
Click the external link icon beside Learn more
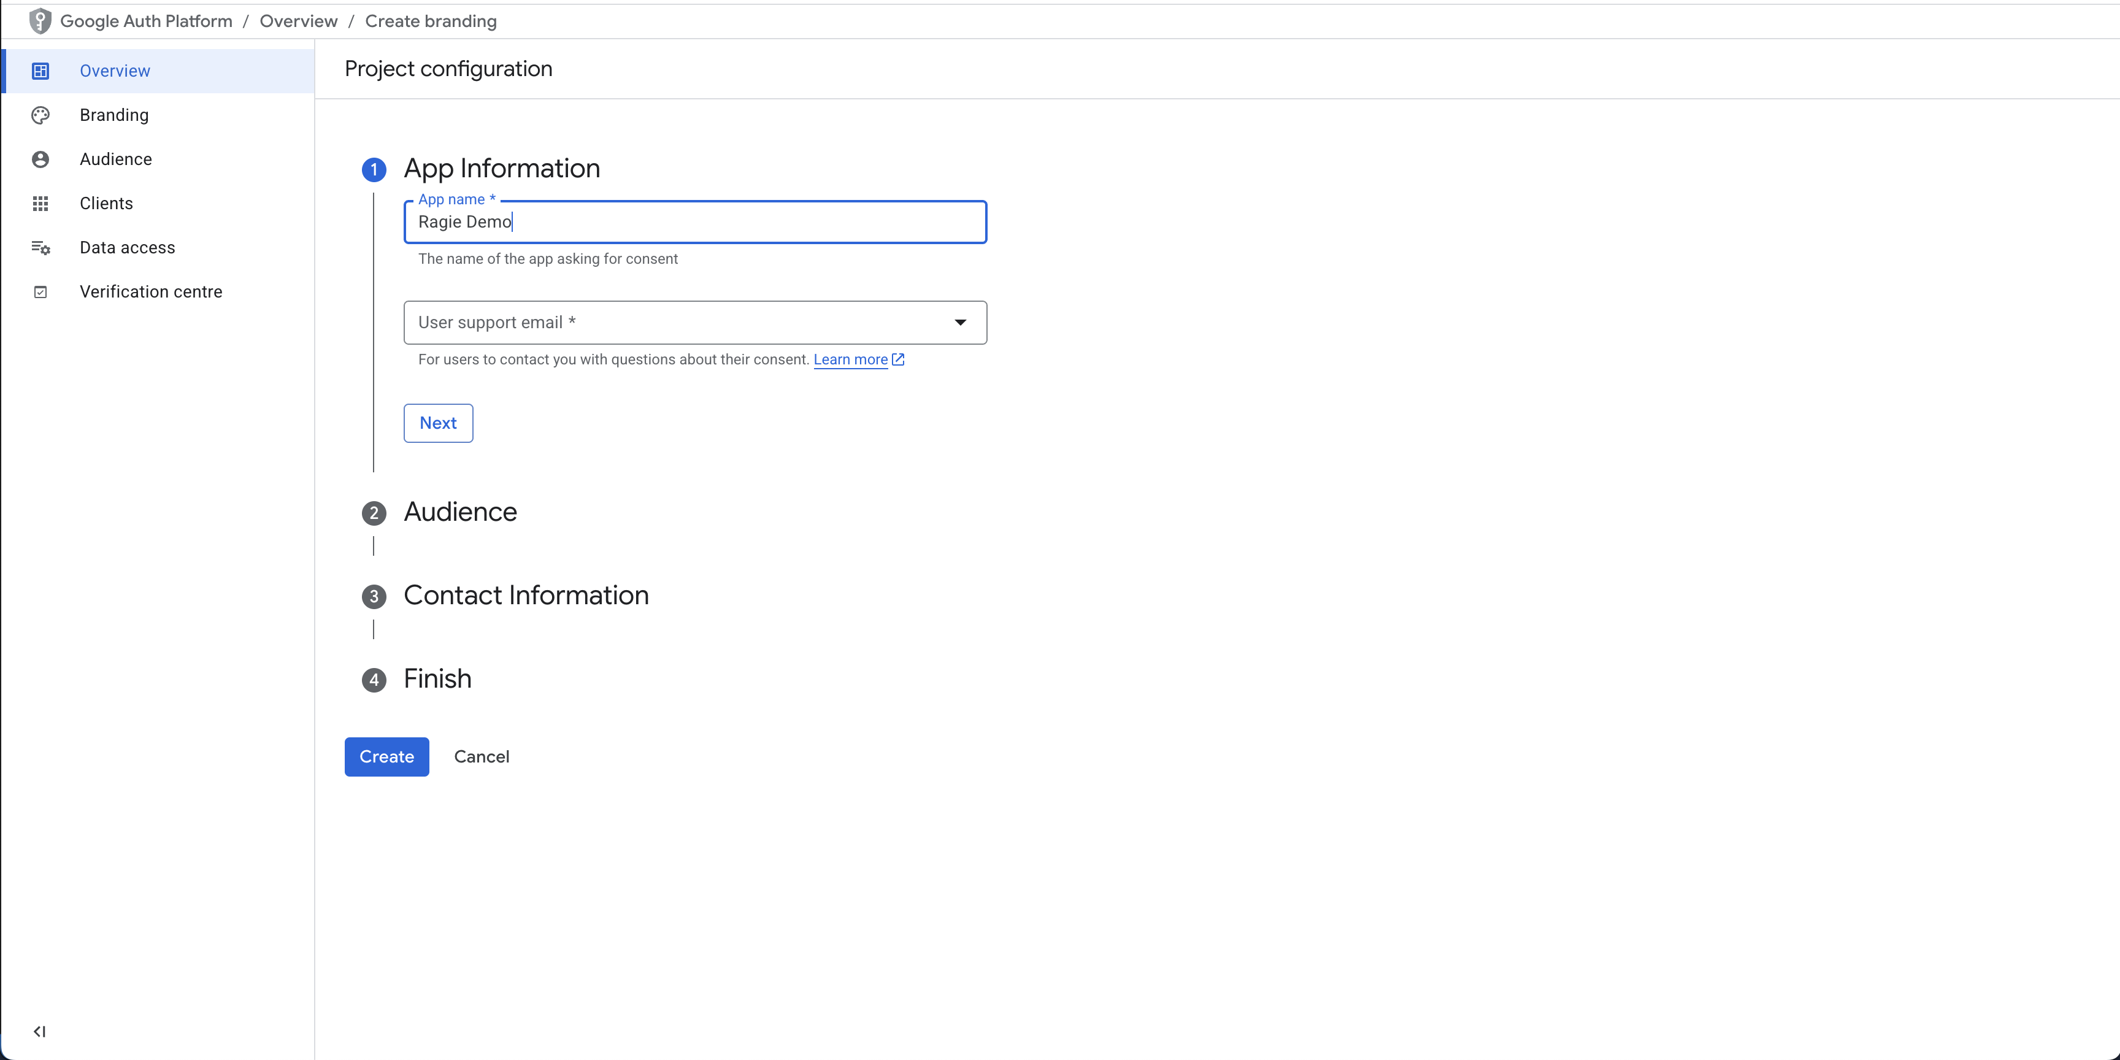(x=898, y=359)
